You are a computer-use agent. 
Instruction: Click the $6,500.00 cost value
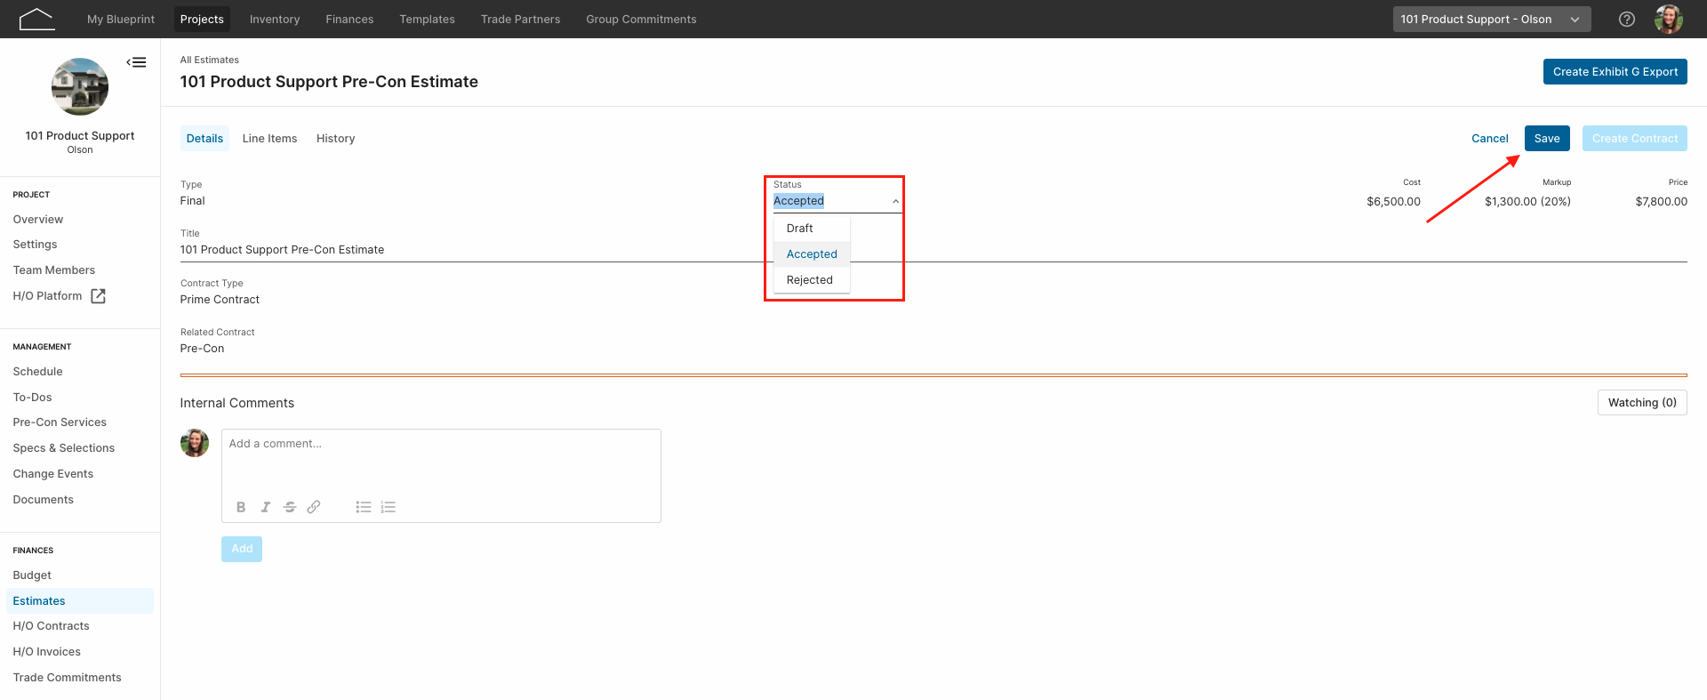1393,202
